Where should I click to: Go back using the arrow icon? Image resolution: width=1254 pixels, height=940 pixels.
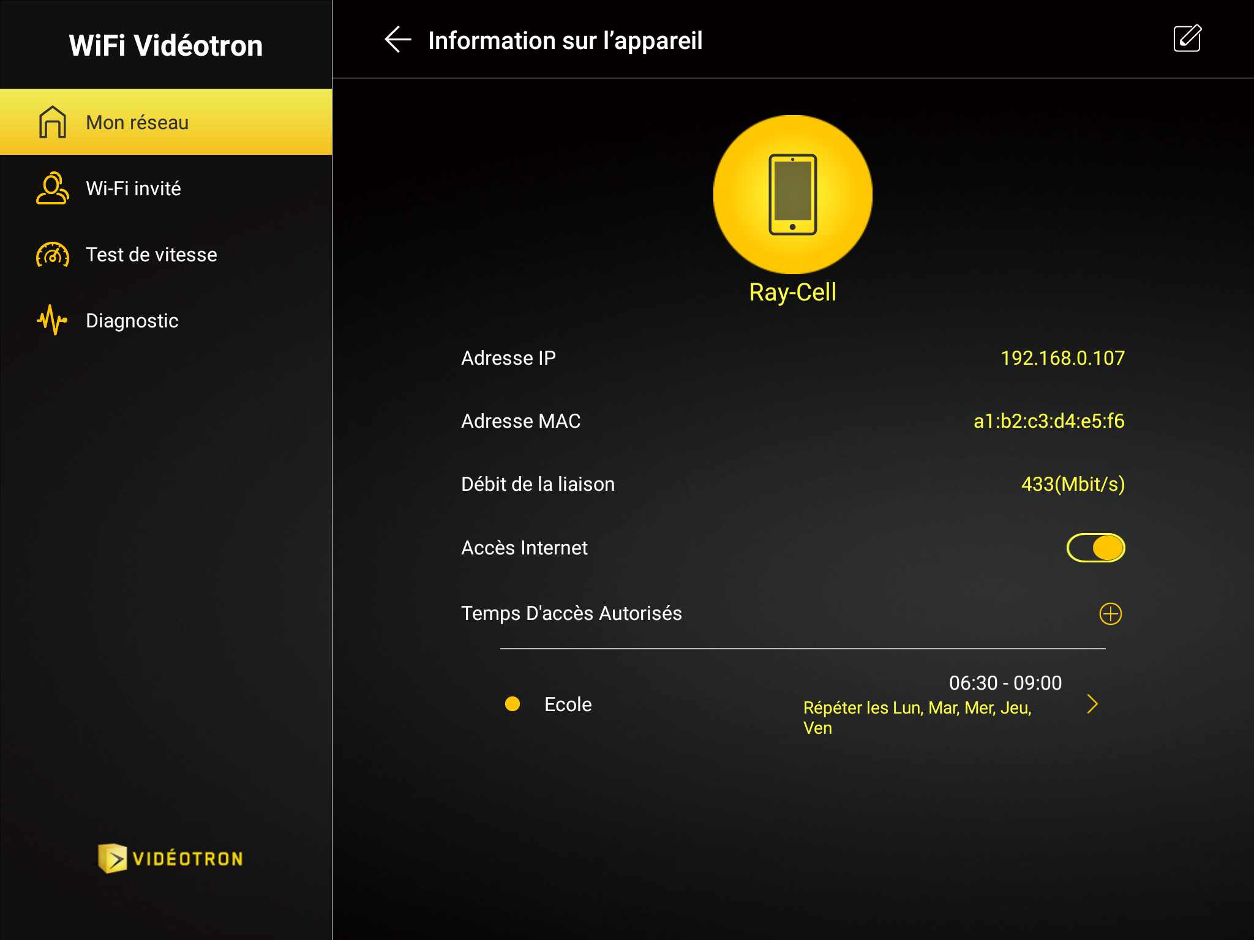pos(397,40)
